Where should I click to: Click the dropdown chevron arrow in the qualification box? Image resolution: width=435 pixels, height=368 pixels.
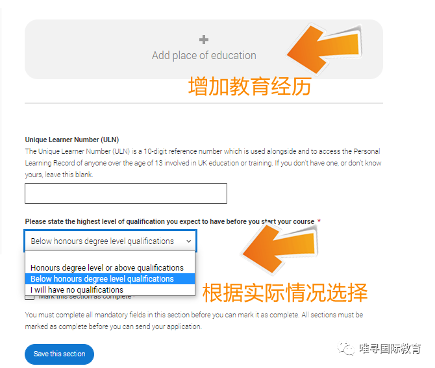click(189, 241)
